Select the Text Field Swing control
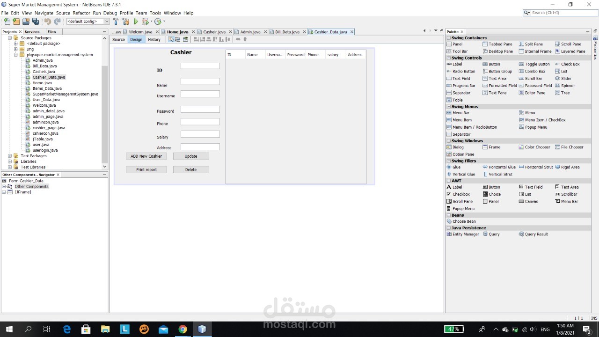This screenshot has width=599, height=337. tap(459, 79)
